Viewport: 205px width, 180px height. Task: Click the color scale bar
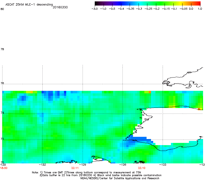pos(148,4)
